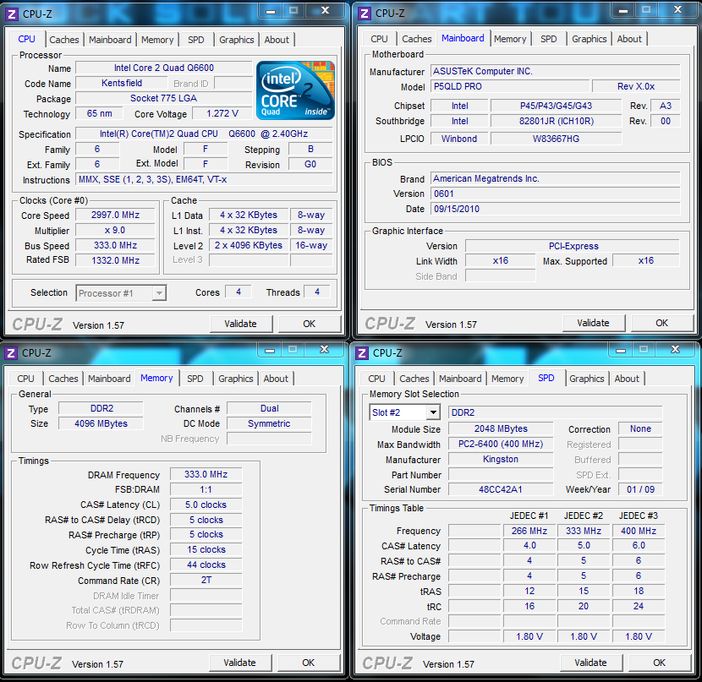
Task: Click the BIOS brand 'American Megatrends Inc.'
Action: [x=555, y=178]
